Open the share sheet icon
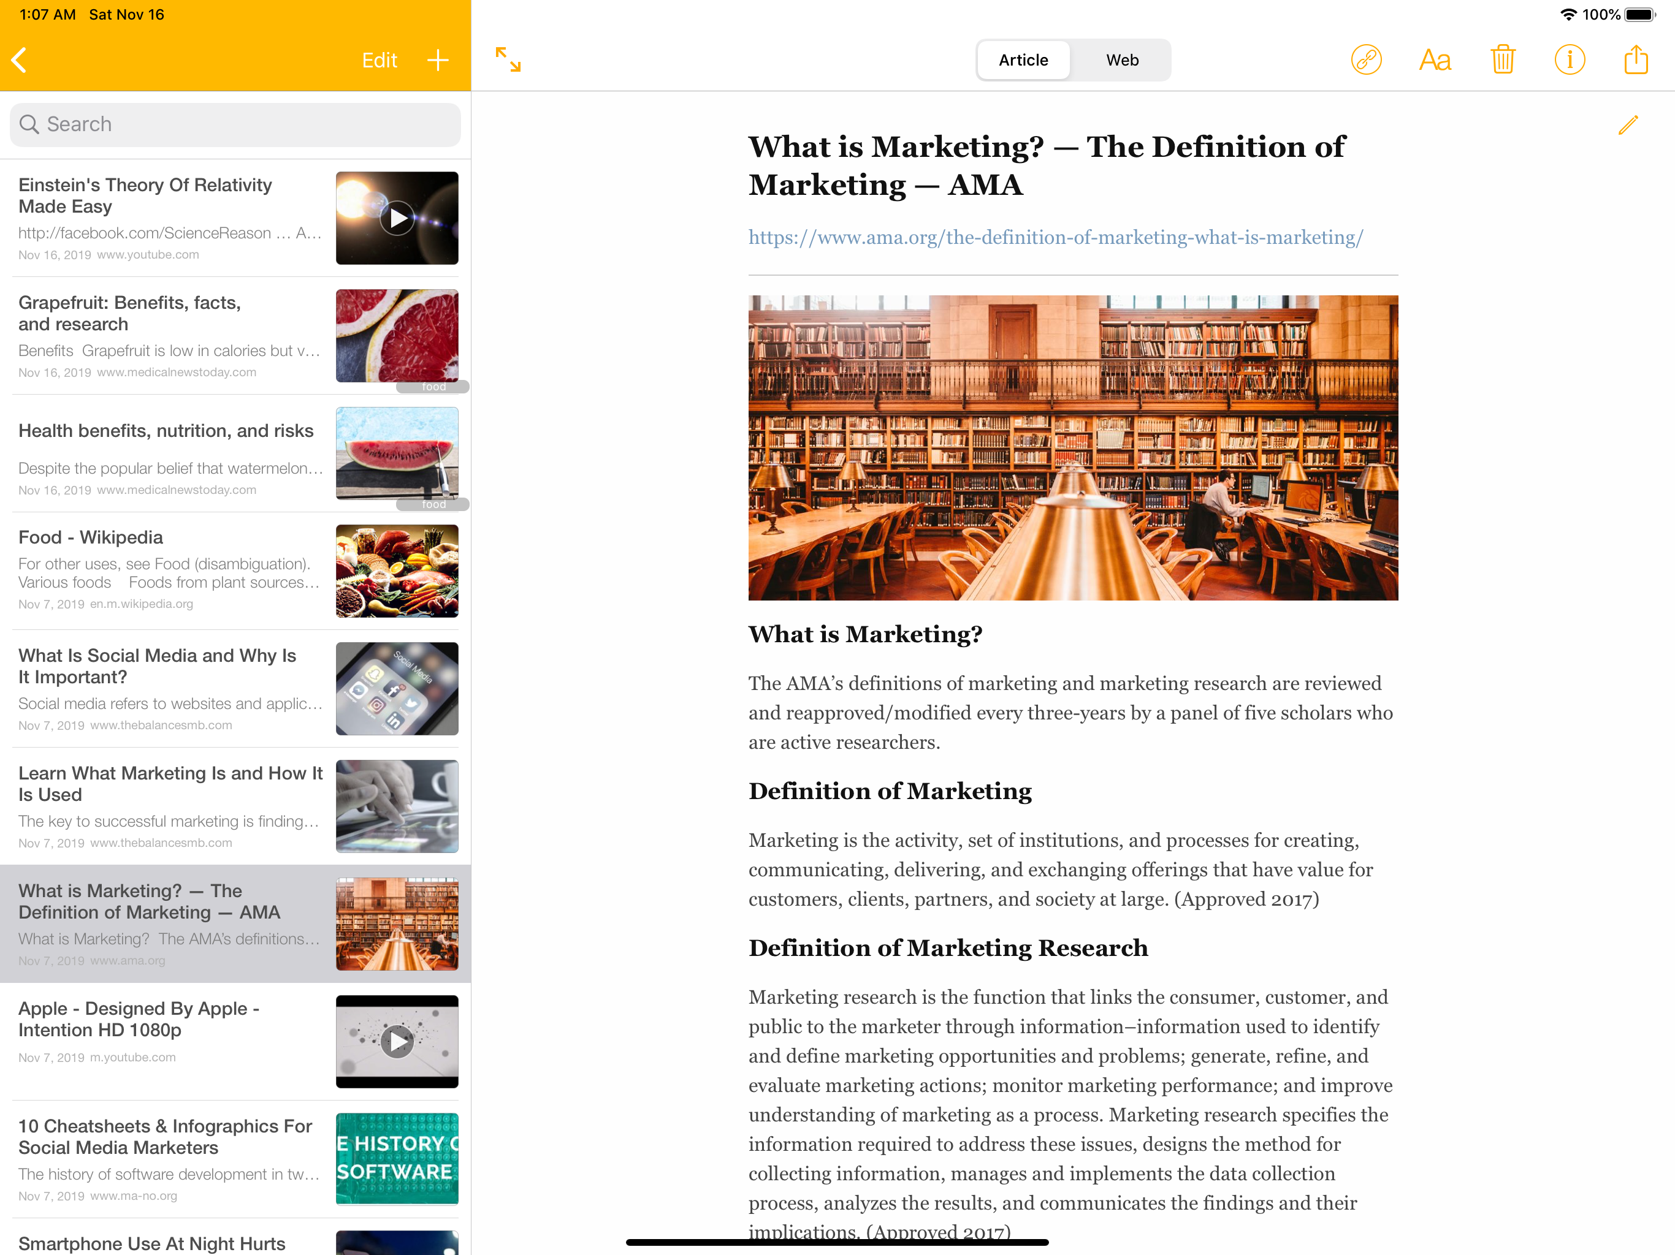 click(1636, 59)
